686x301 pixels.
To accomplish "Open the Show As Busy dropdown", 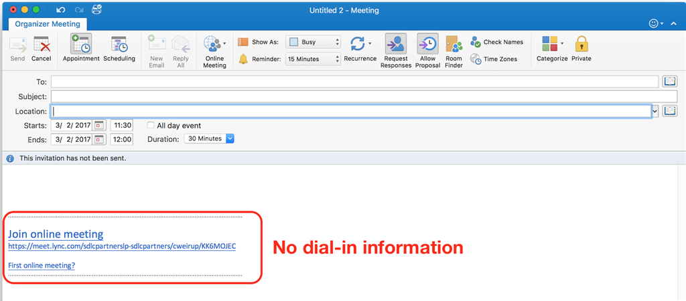I will point(313,42).
